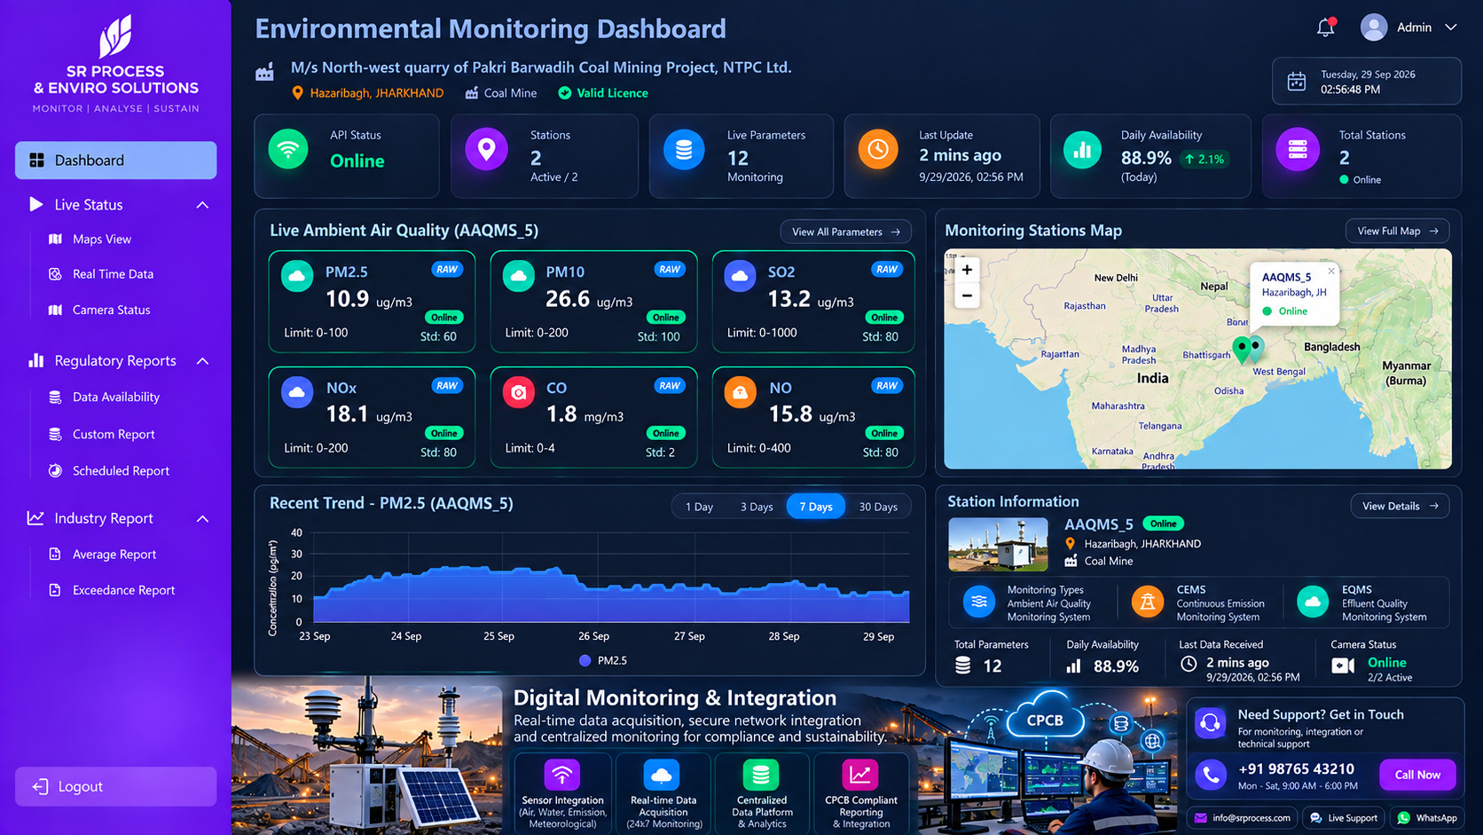Click the CEMS emission monitoring icon
This screenshot has height=835, width=1483.
click(1148, 602)
